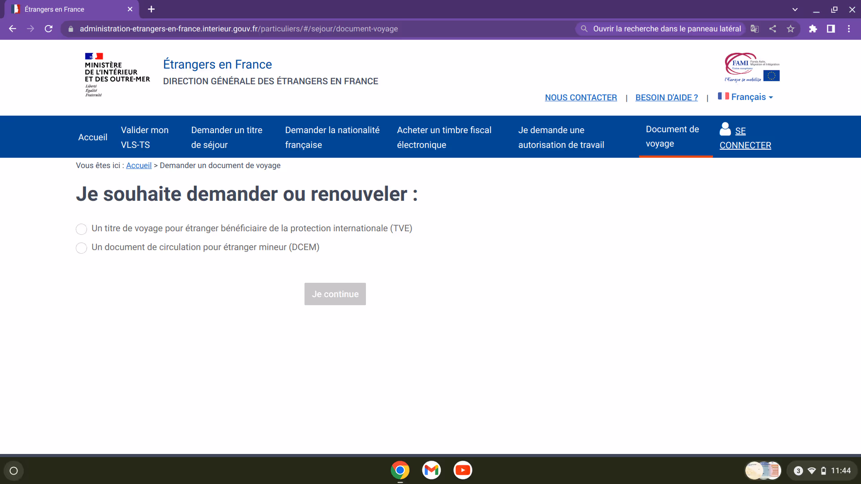Open YouTube from the shelf
The height and width of the screenshot is (484, 861).
coord(463,470)
